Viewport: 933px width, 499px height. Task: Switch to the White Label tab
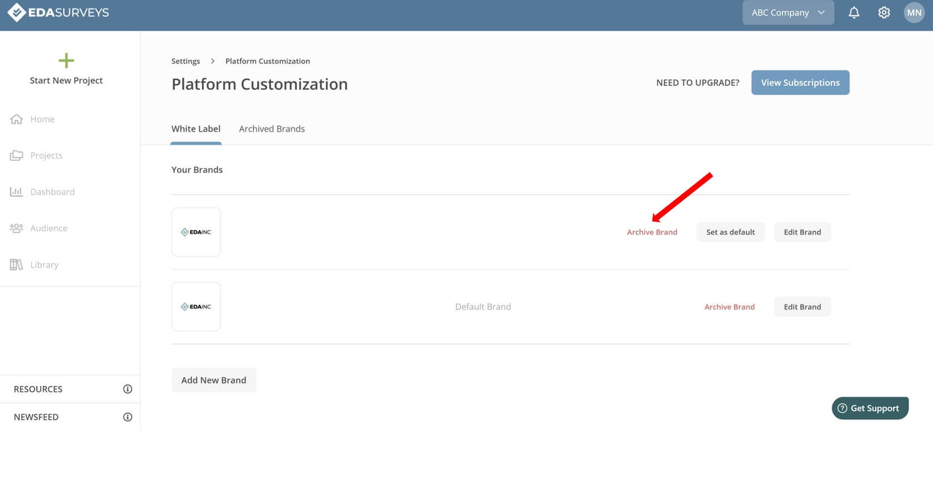(195, 129)
